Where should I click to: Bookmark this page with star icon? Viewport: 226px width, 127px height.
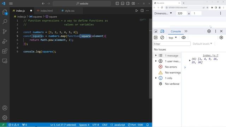pos(207,7)
